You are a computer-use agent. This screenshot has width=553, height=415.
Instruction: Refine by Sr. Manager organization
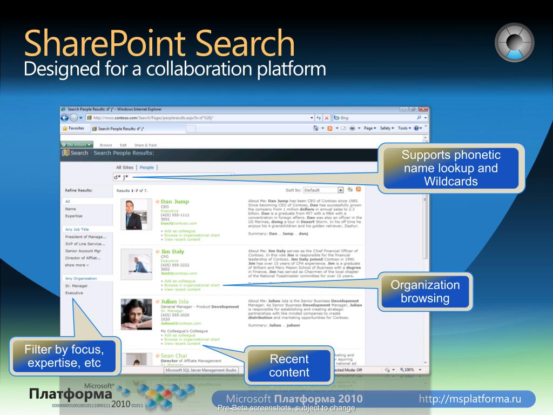pyautogui.click(x=77, y=286)
